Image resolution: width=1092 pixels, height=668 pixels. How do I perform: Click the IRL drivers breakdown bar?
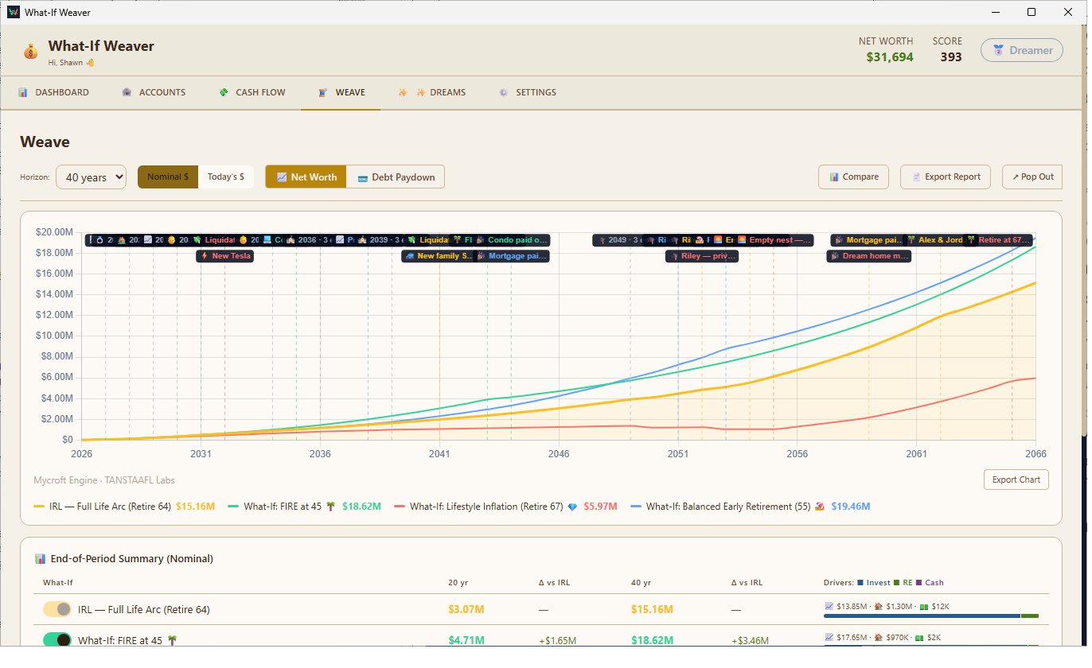[x=931, y=616]
